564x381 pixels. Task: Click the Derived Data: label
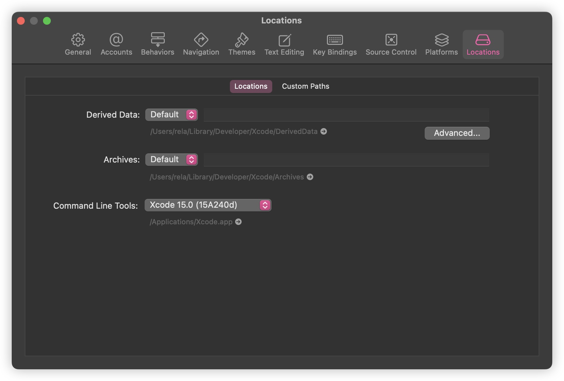[x=113, y=115]
